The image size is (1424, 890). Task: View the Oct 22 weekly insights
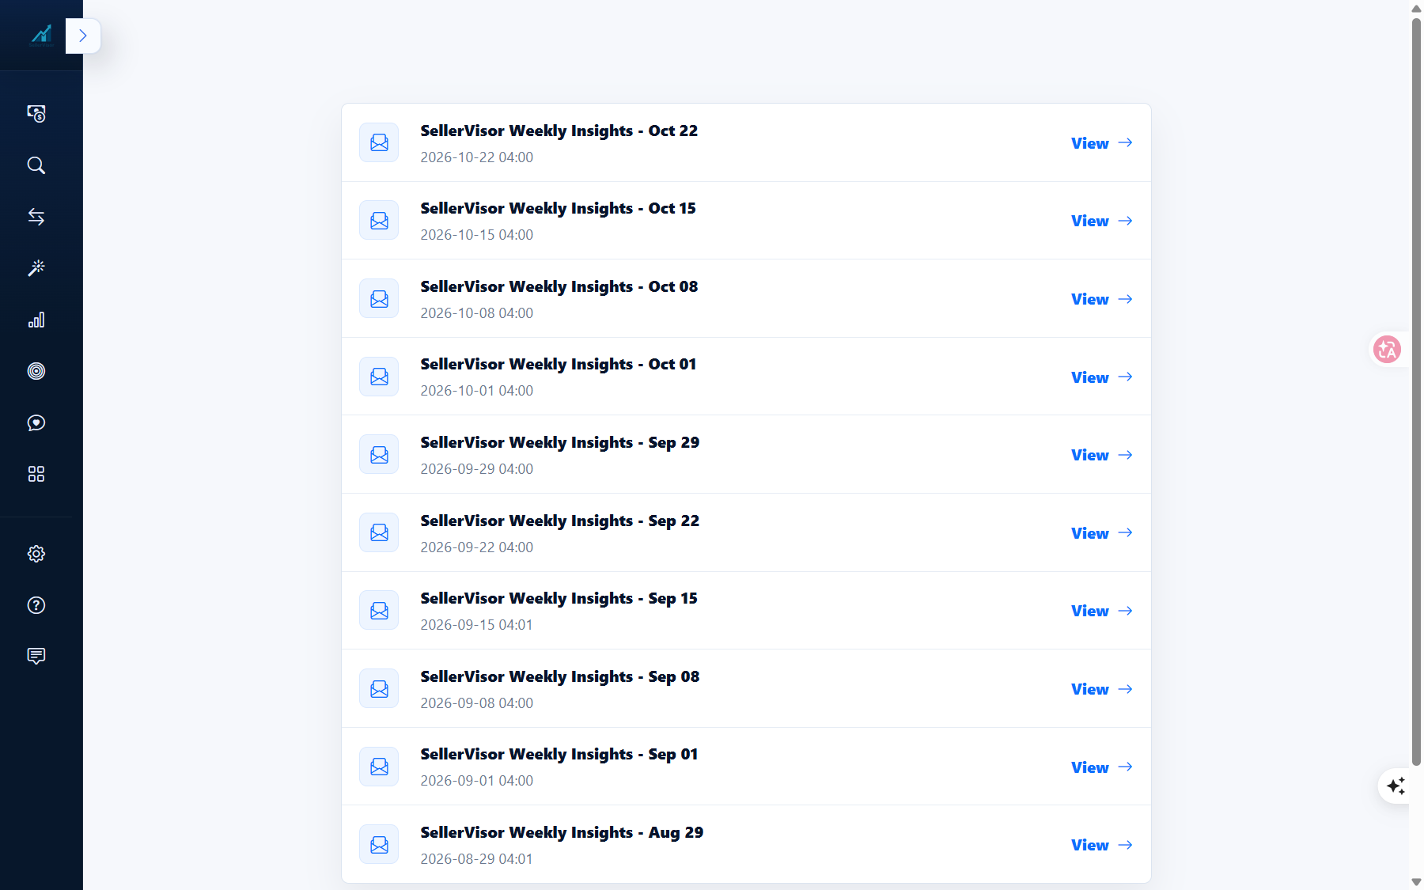1102,143
